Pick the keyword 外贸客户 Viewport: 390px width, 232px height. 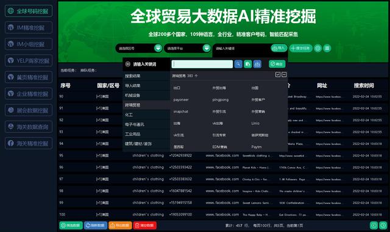[x=258, y=100]
